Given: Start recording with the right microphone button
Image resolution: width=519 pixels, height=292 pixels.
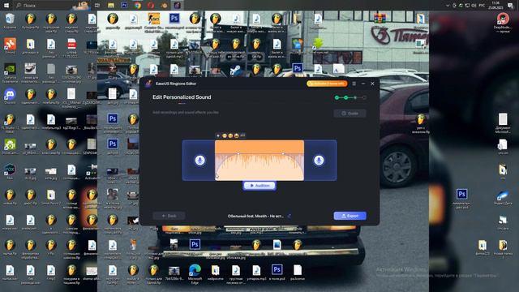Looking at the screenshot, I should pos(319,161).
